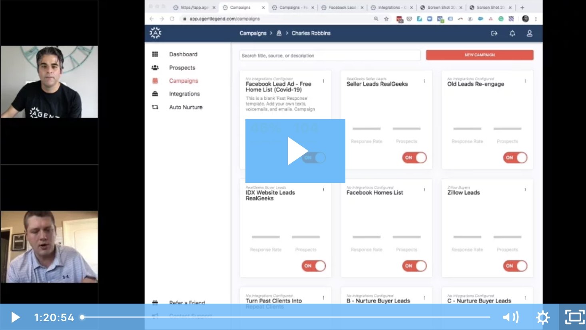Mute the video volume speaker icon
The image size is (586, 330).
tap(510, 317)
